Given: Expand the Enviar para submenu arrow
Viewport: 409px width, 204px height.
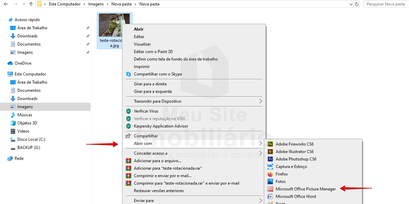Looking at the screenshot, I should pyautogui.click(x=260, y=201).
